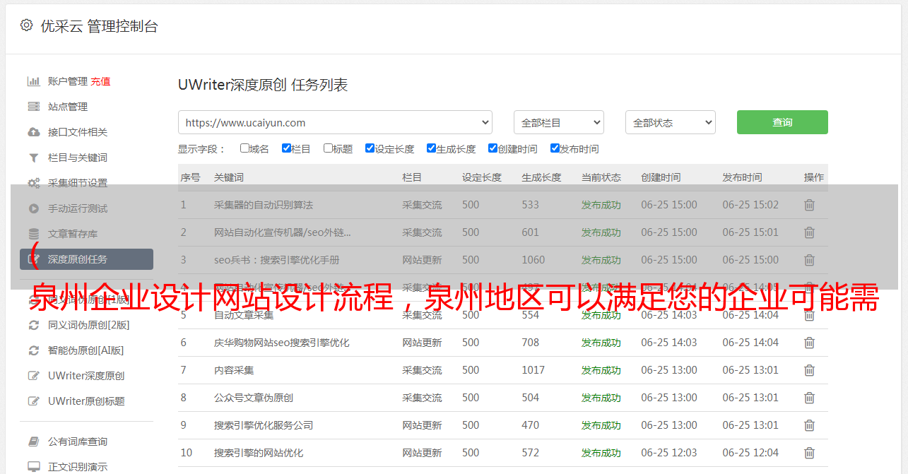Image resolution: width=908 pixels, height=474 pixels.
Task: Click keyword seo兵书：搜索引擎优化手册
Action: [x=277, y=260]
